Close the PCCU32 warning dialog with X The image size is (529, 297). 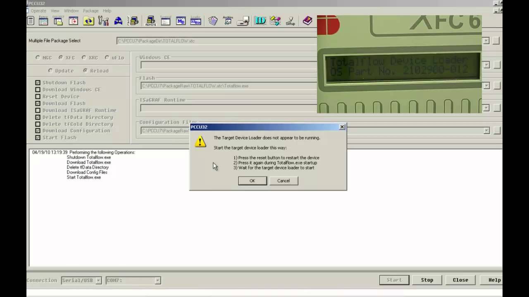point(342,127)
